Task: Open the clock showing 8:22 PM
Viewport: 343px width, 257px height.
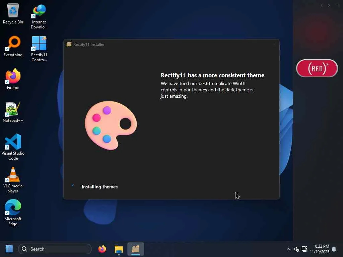Action: point(319,249)
